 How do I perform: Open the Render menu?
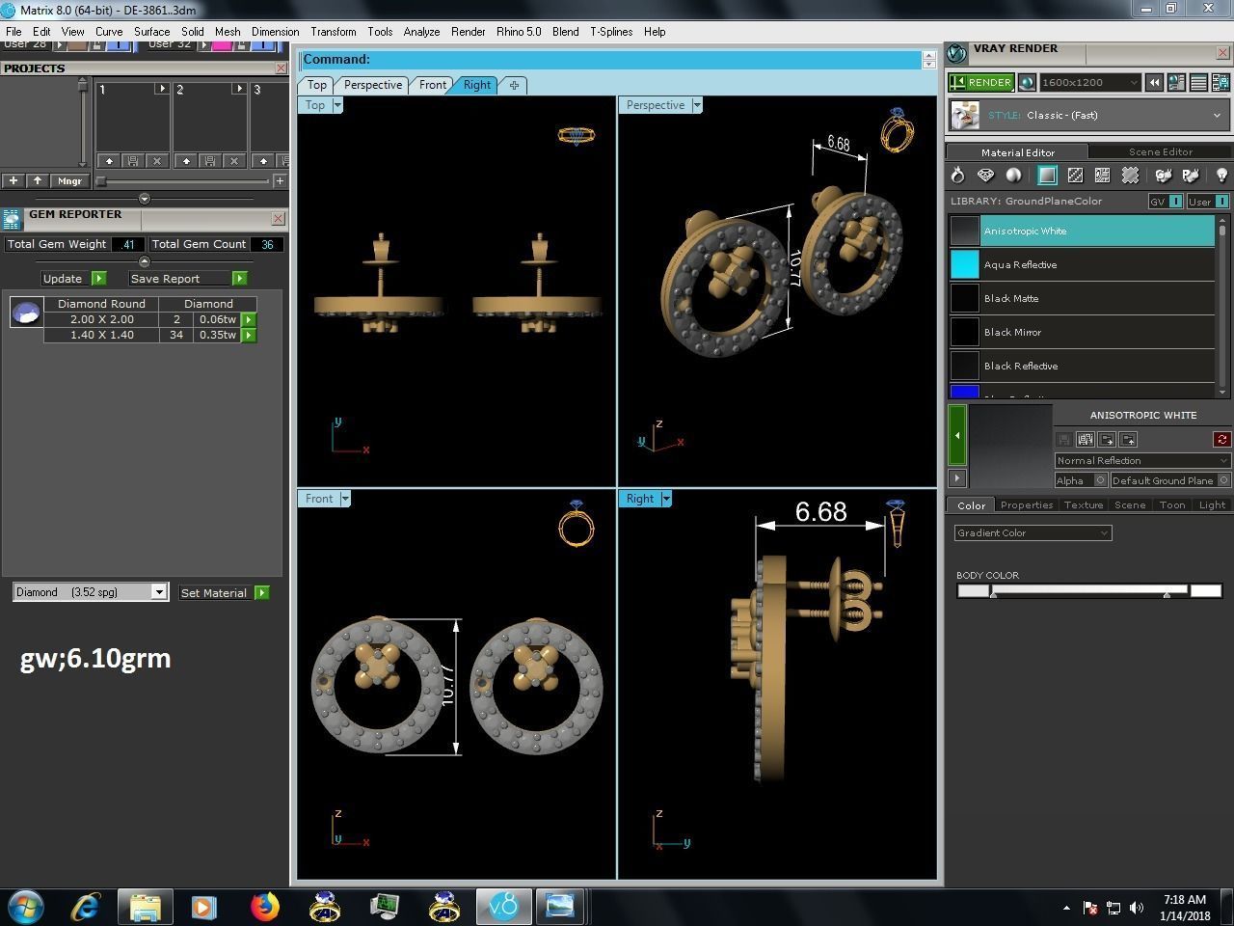coord(468,32)
